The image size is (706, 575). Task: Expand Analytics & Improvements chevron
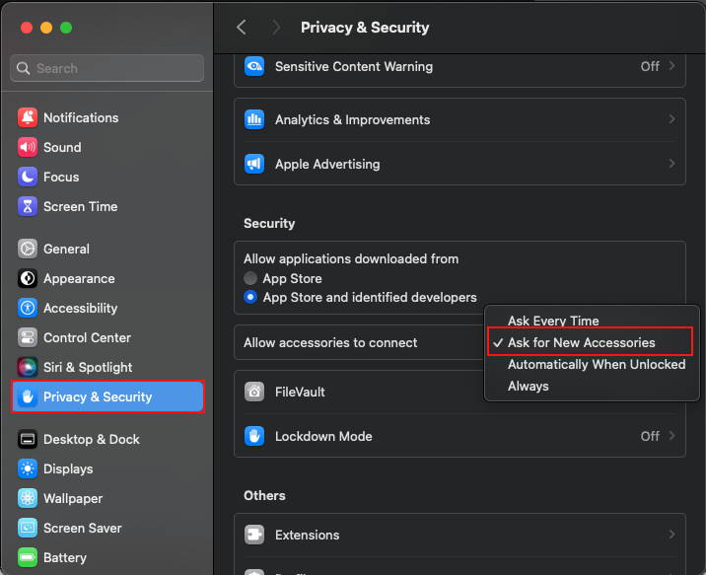(671, 119)
